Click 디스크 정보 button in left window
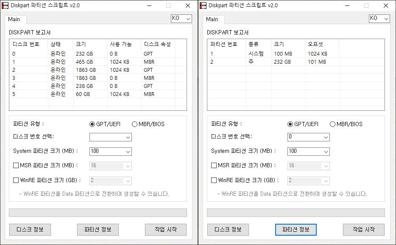 click(30, 230)
